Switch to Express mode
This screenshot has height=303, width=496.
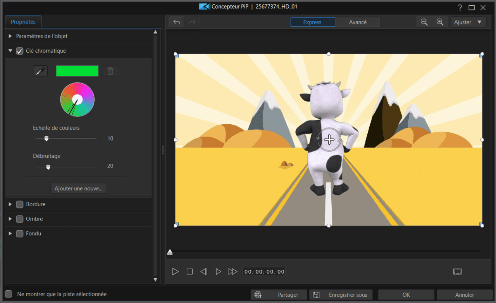tap(313, 22)
